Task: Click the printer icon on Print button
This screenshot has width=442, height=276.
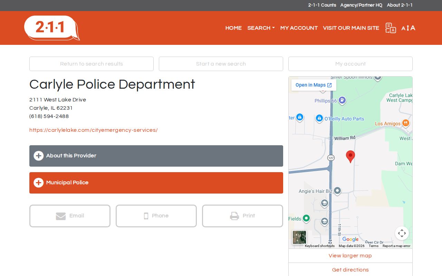Action: (x=234, y=216)
